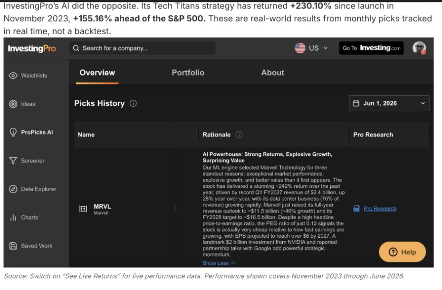
Task: Click the Ideas target icon
Action: pyautogui.click(x=13, y=104)
